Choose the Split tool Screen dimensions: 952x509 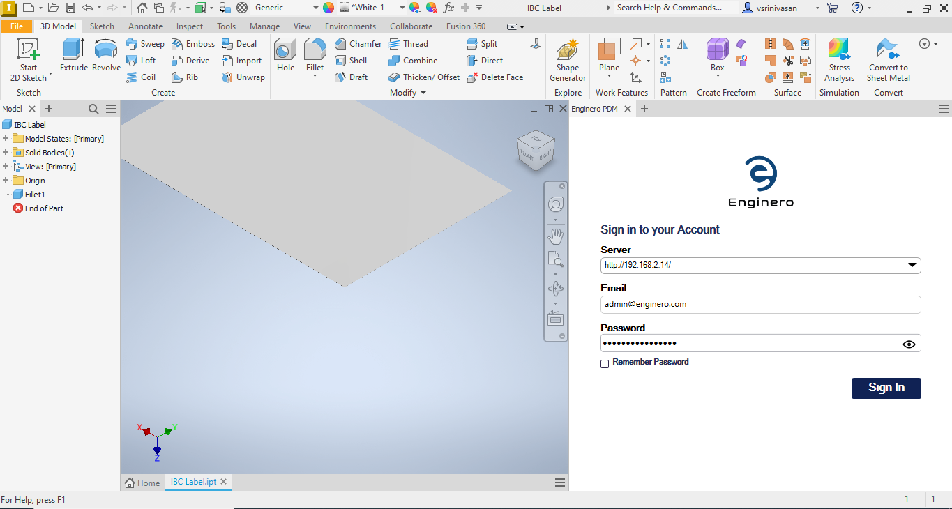[482, 44]
